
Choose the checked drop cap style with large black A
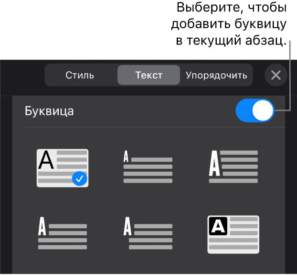63,168
